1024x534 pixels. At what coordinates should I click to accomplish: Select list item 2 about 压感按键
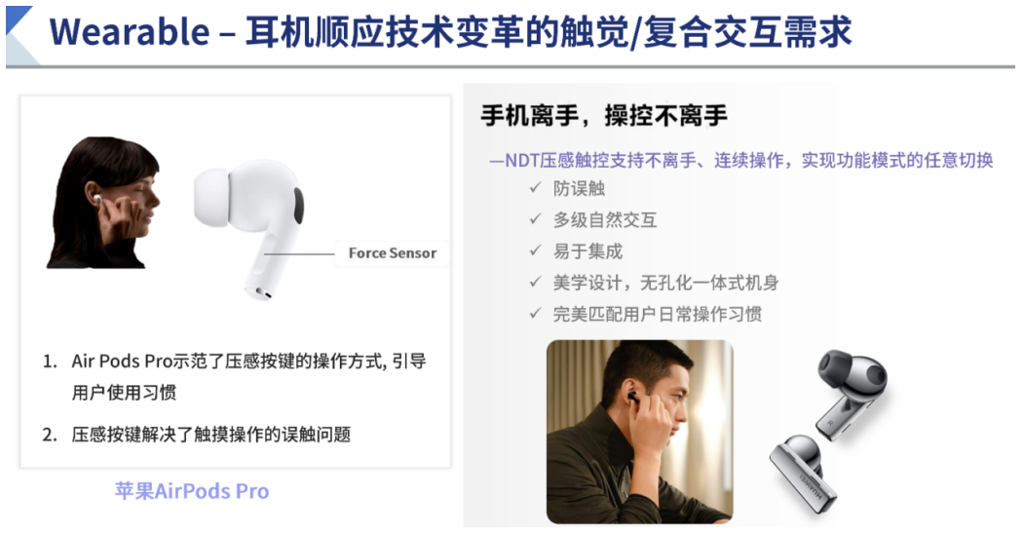[197, 435]
